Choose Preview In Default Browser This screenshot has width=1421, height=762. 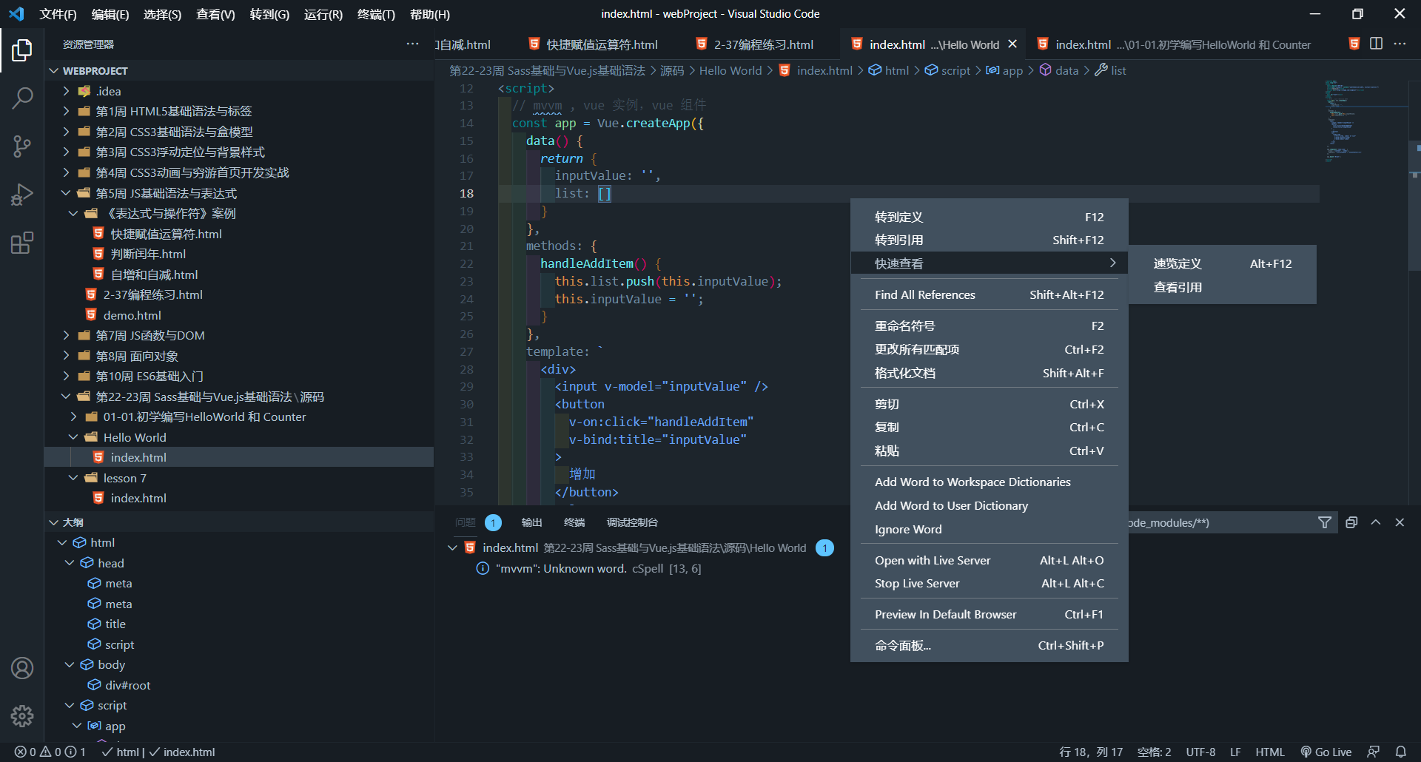click(989, 614)
